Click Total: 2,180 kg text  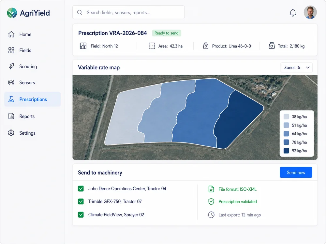(291, 46)
